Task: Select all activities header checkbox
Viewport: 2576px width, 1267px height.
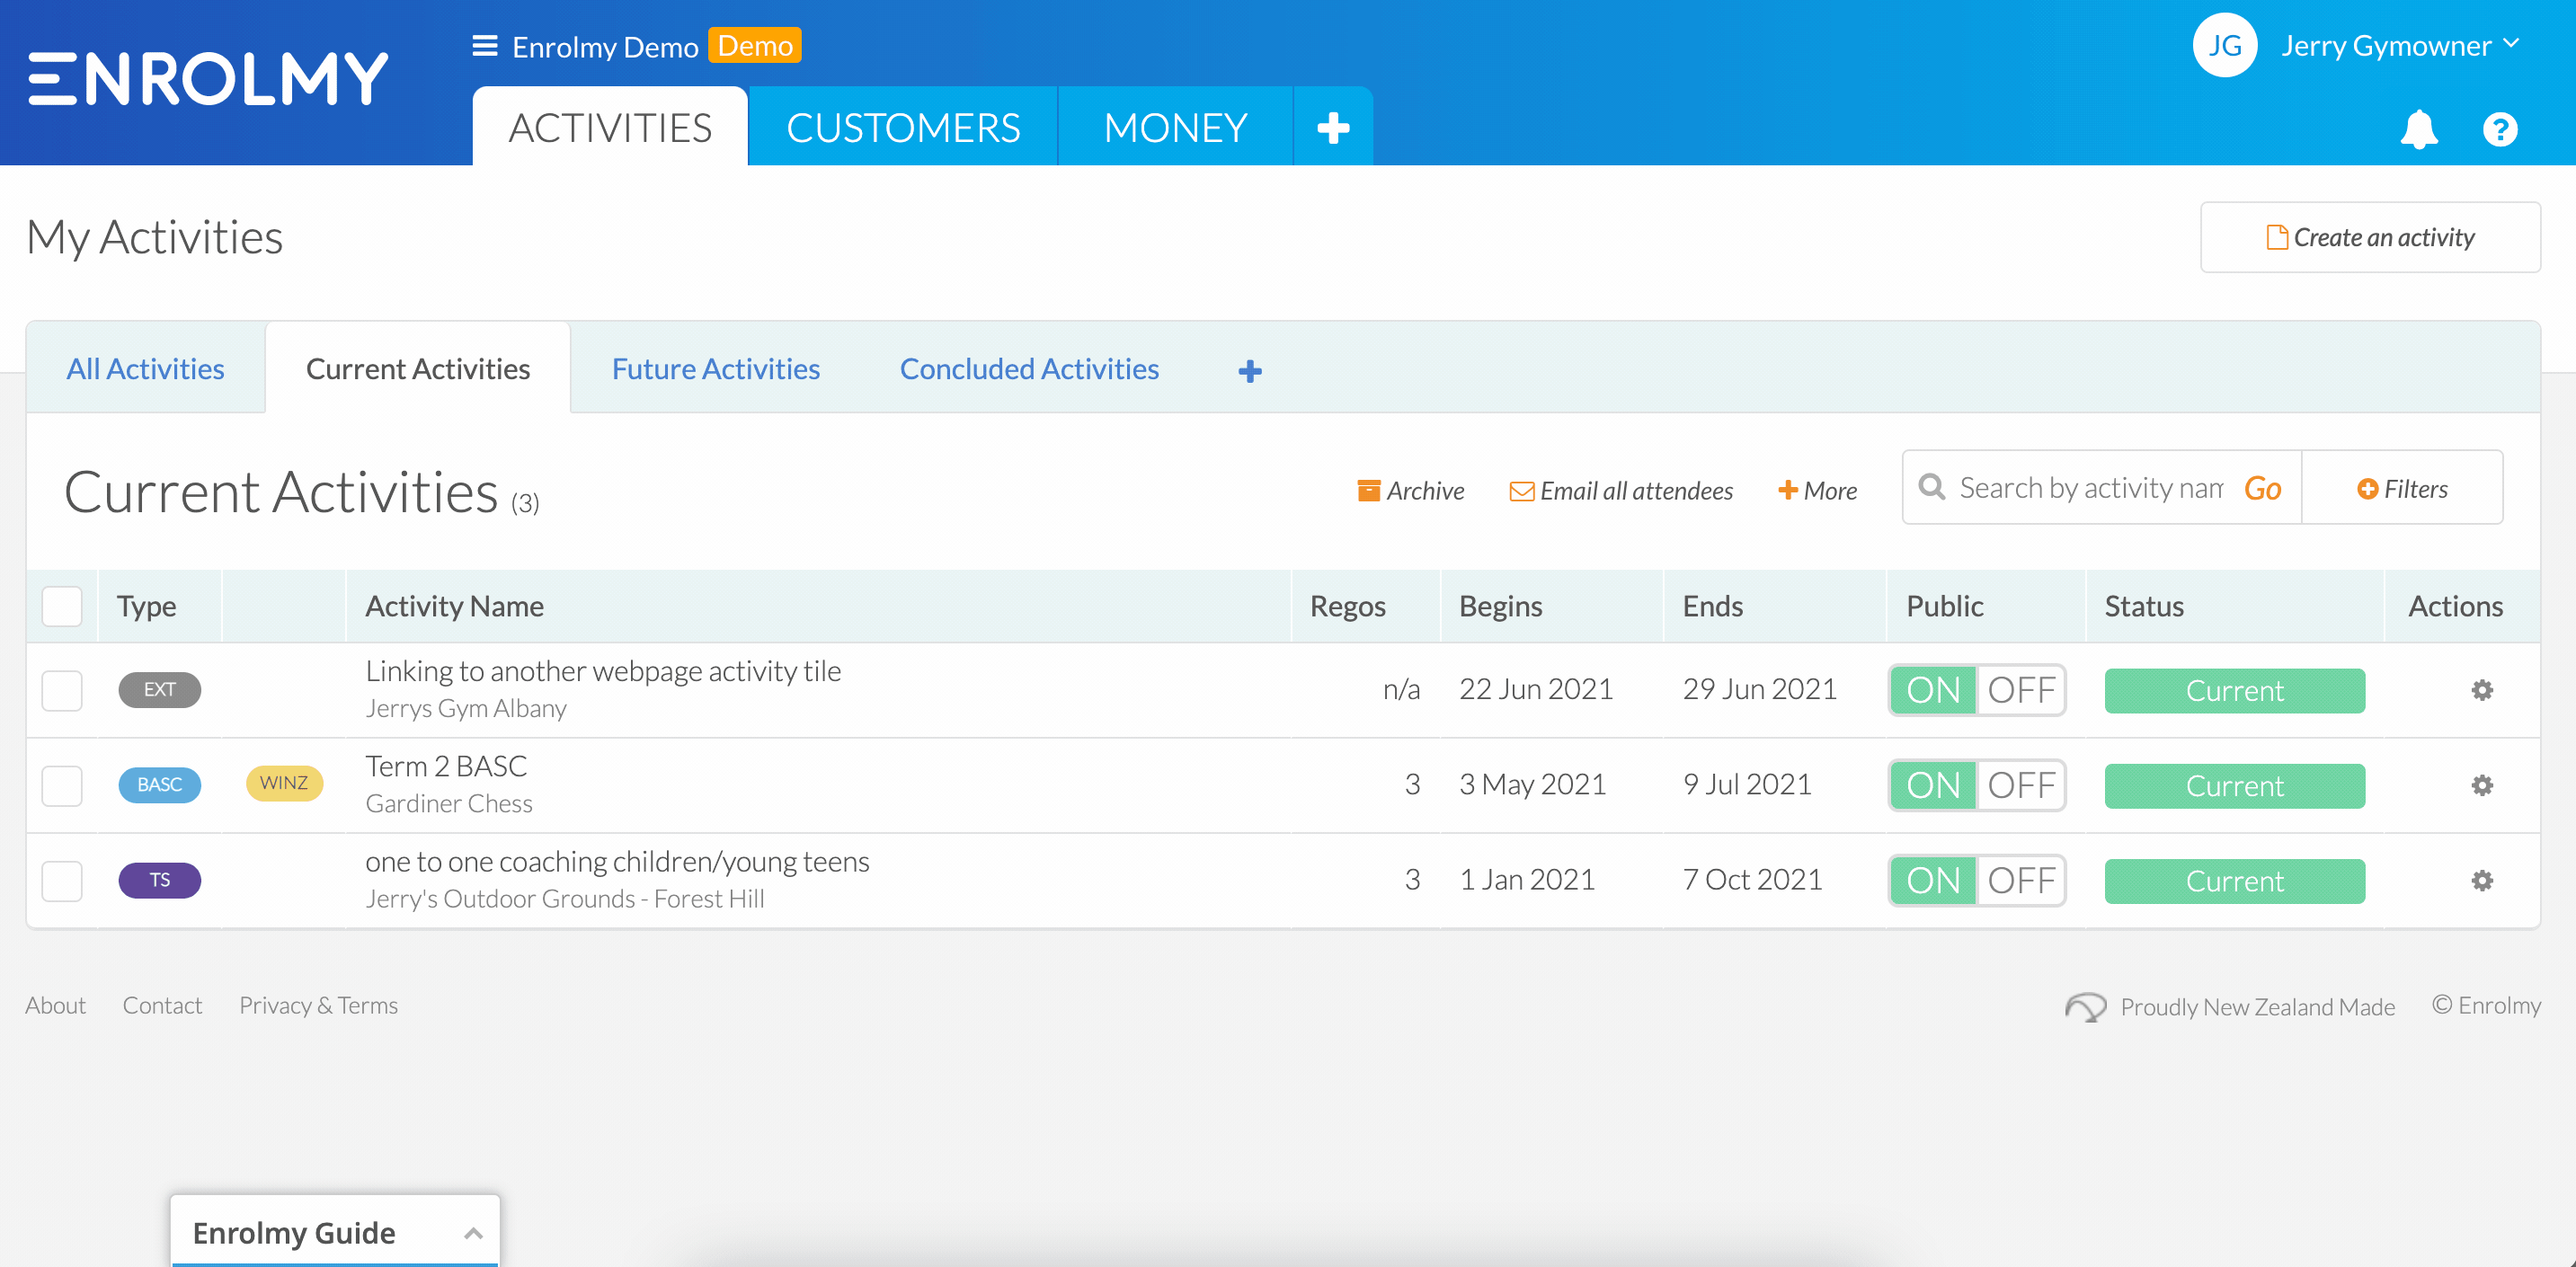Action: [x=62, y=606]
